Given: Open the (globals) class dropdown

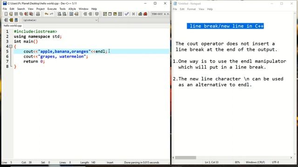Looking at the screenshot, I should click(60, 20).
